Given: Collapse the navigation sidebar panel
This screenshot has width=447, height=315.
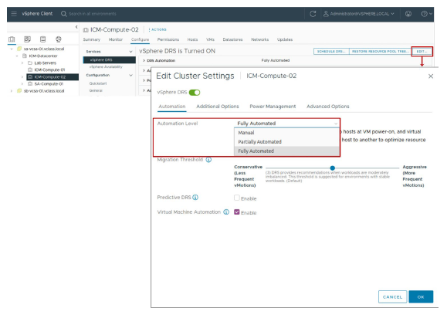Looking at the screenshot, I should click(76, 27).
